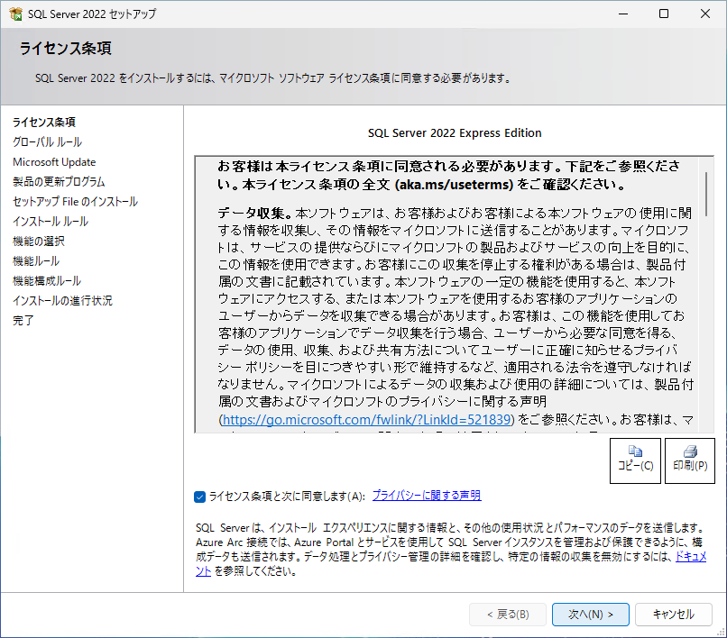Select the 機能構成ルール step
Viewport: 727px width, 638px height.
click(x=47, y=281)
